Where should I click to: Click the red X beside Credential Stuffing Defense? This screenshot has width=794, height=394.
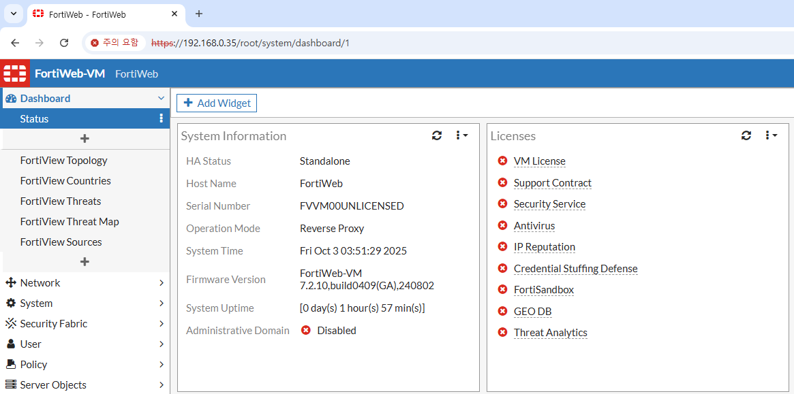[502, 268]
